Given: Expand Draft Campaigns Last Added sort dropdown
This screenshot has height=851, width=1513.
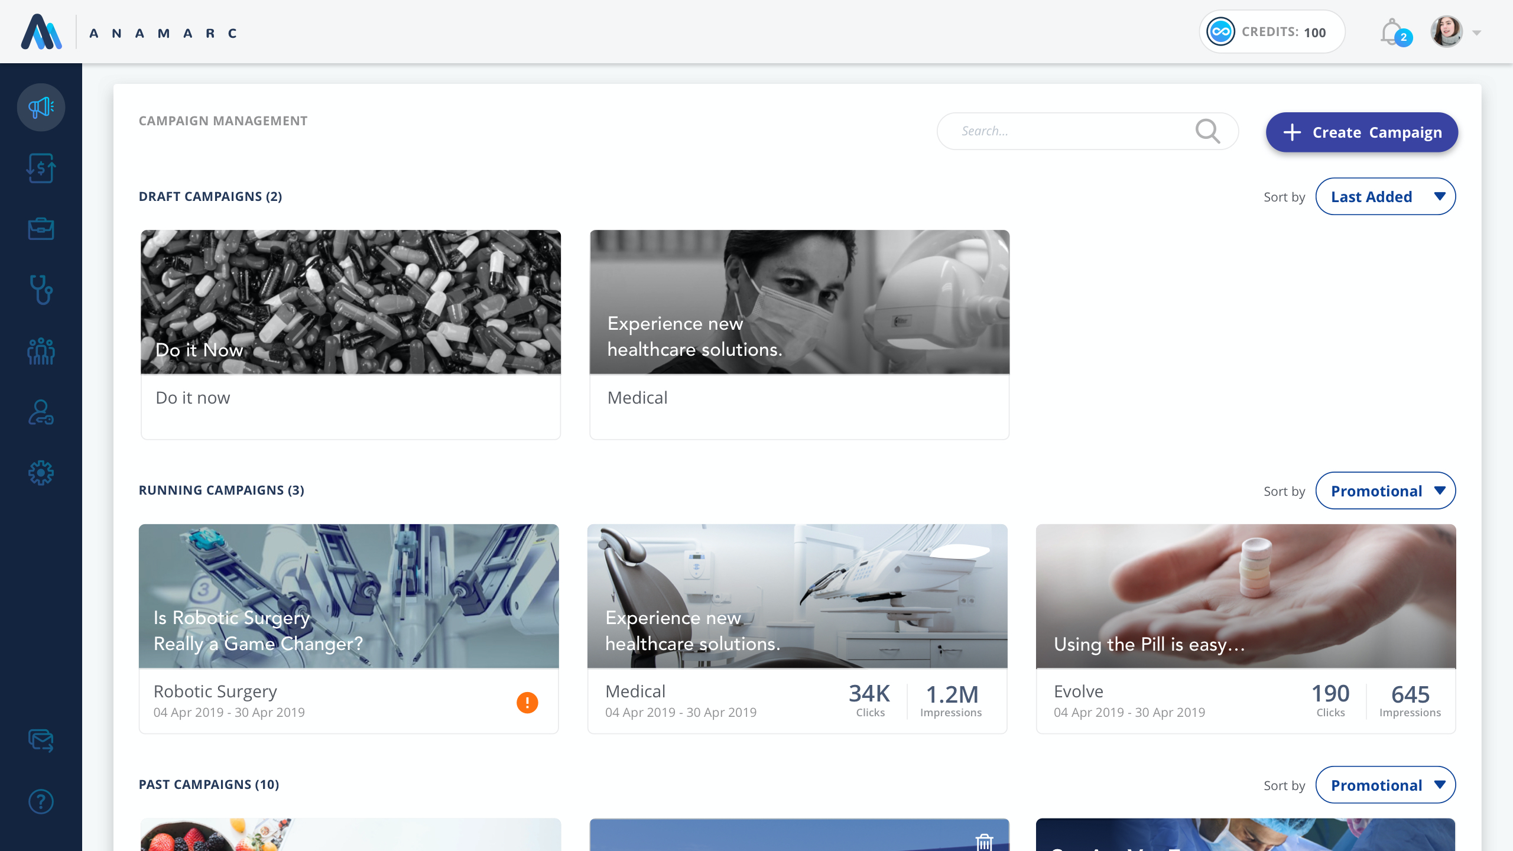Looking at the screenshot, I should (1385, 197).
